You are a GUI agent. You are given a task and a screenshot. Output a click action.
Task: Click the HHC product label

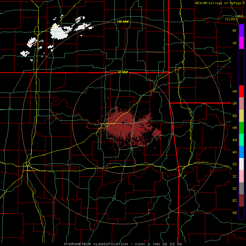pyautogui.click(x=240, y=16)
